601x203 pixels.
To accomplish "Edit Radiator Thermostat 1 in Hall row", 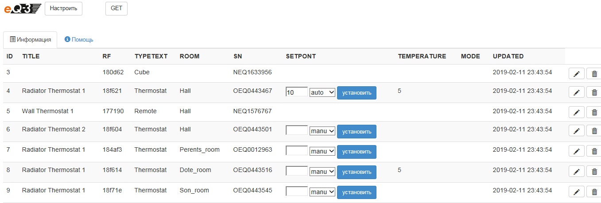I will click(576, 92).
